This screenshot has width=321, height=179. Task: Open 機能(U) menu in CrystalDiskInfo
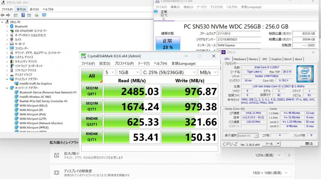[x=188, y=7]
